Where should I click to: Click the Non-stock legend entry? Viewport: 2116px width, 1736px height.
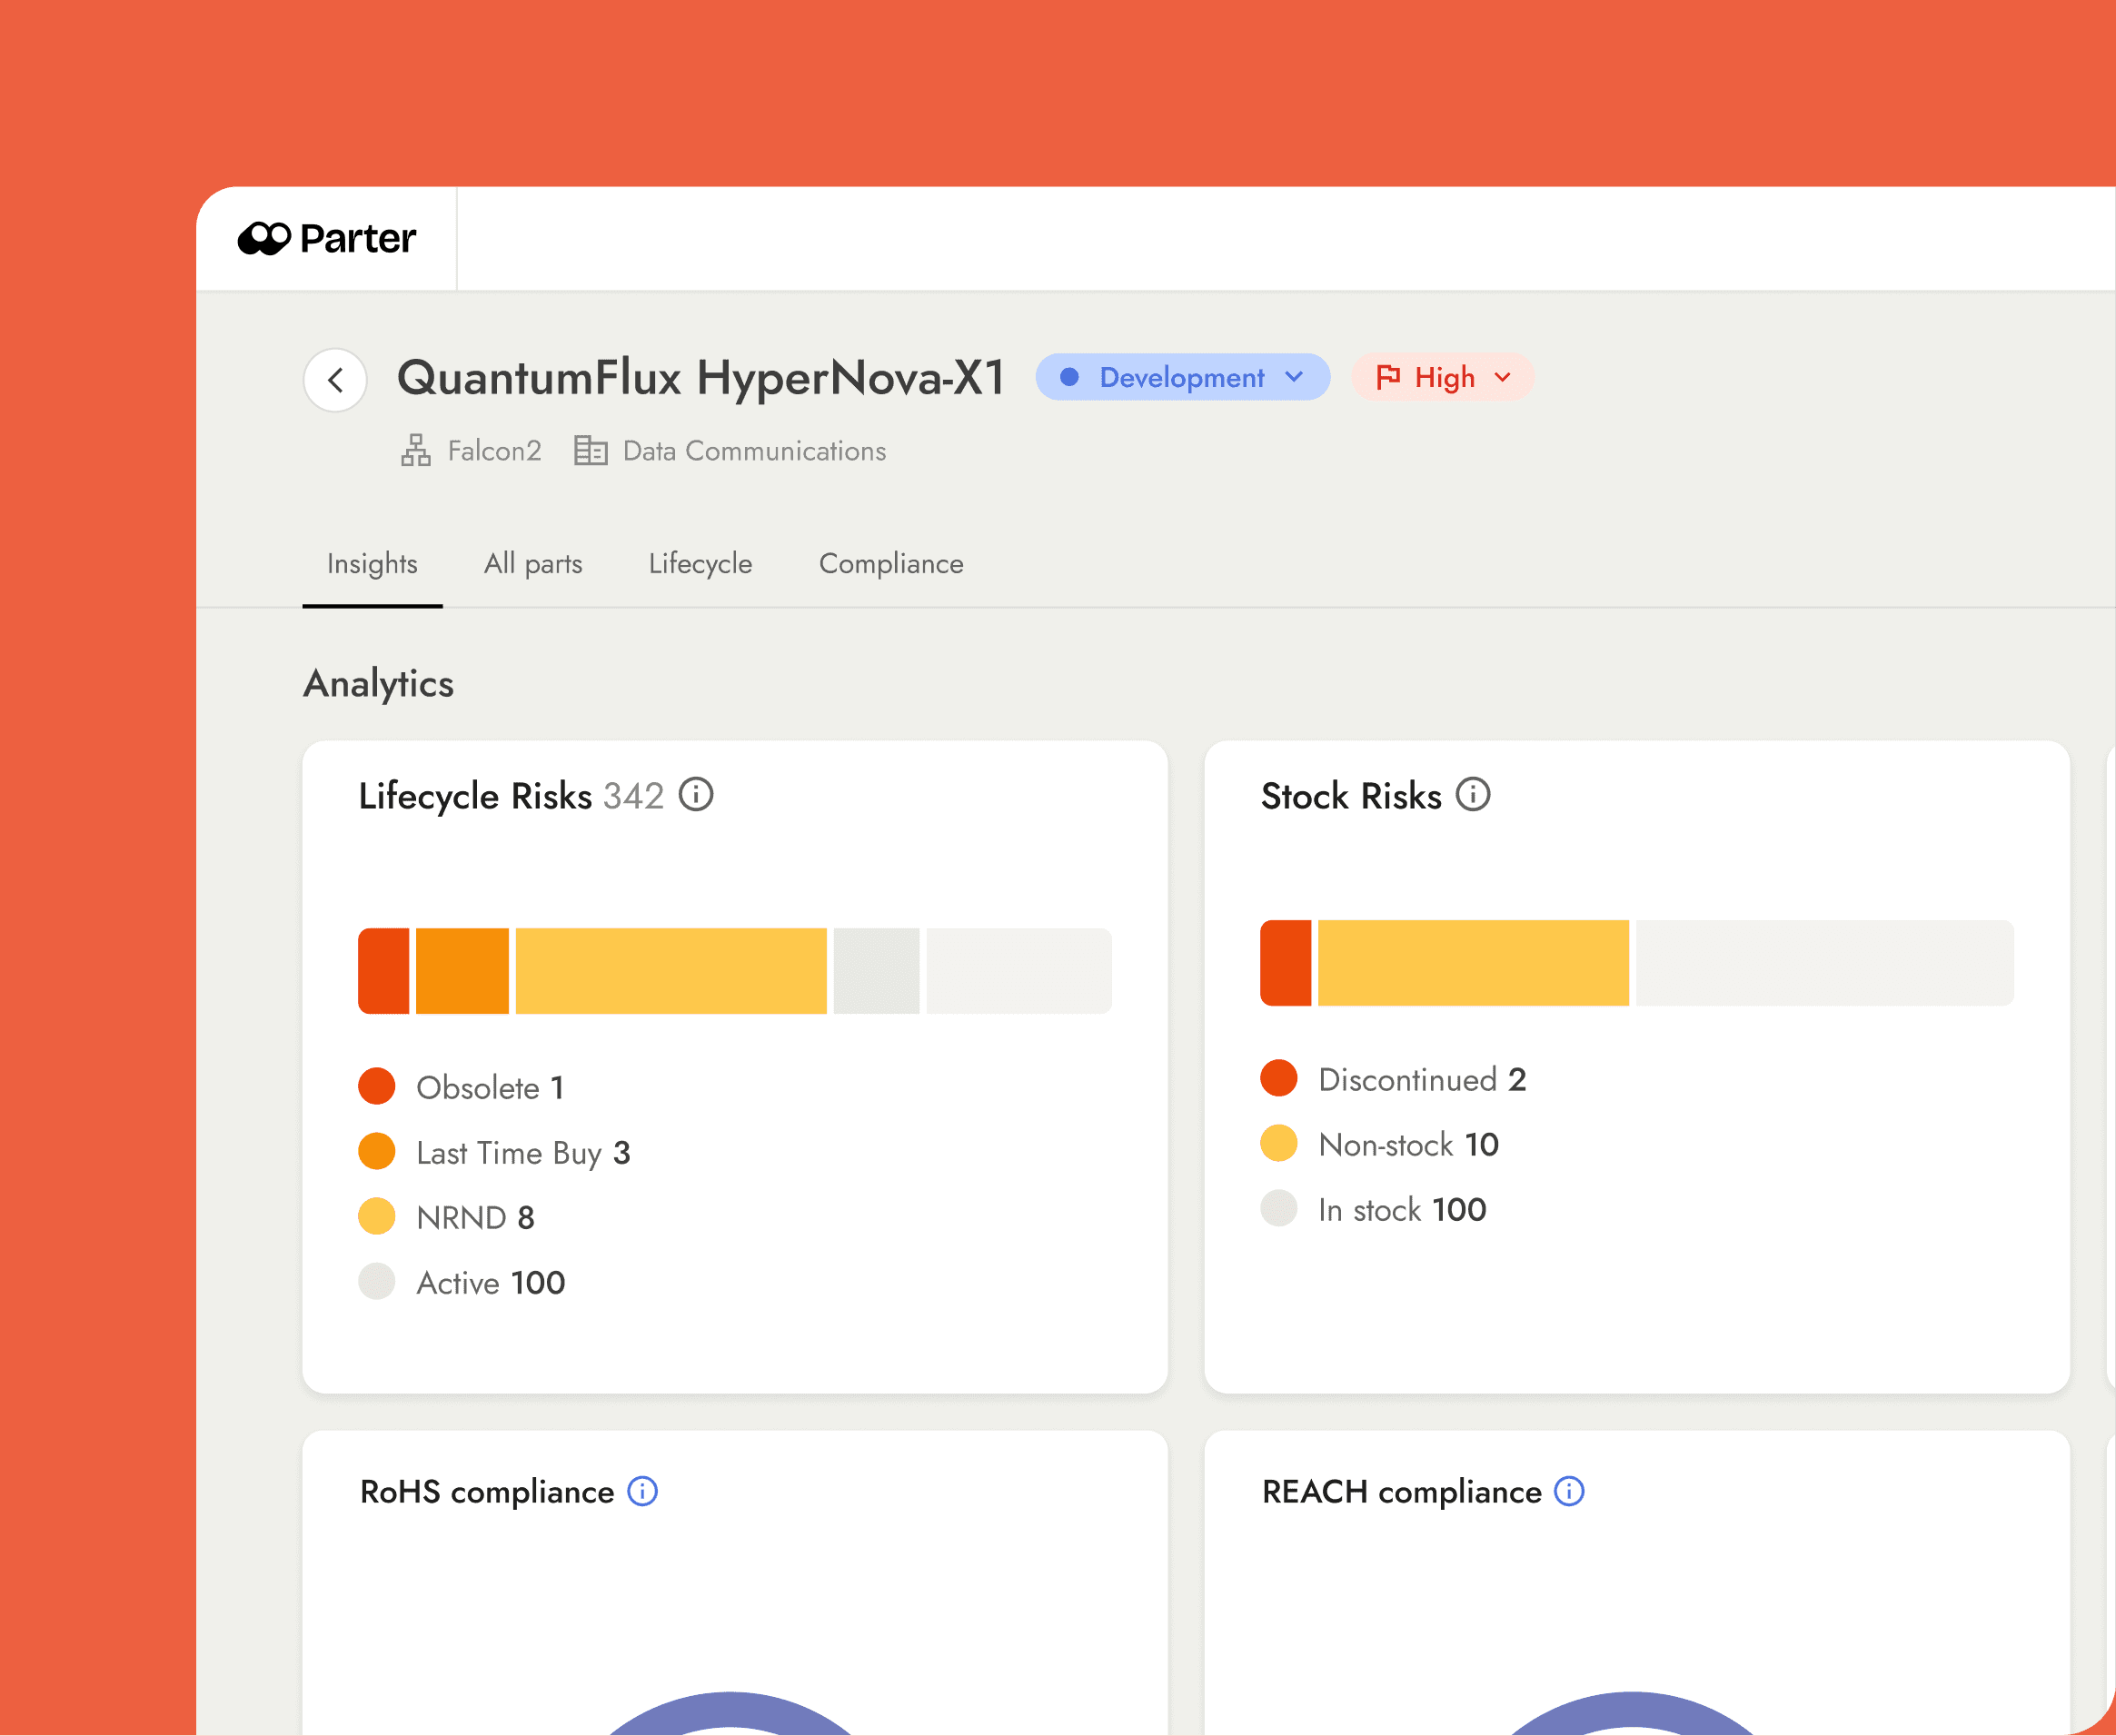1407,1144
